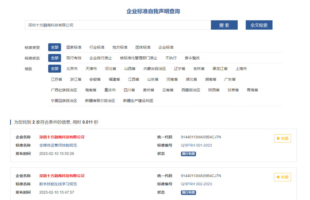Filter status by 不执行
310x200 pixels.
171,58
